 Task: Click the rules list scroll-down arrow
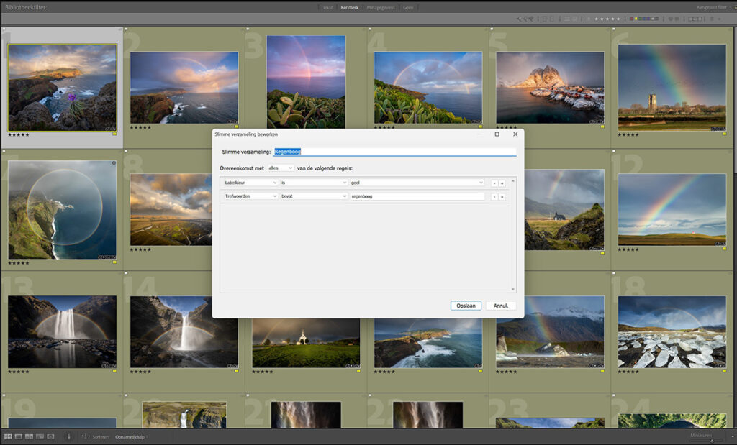(x=512, y=289)
